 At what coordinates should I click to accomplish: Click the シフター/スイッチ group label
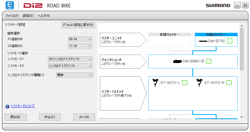123,93
